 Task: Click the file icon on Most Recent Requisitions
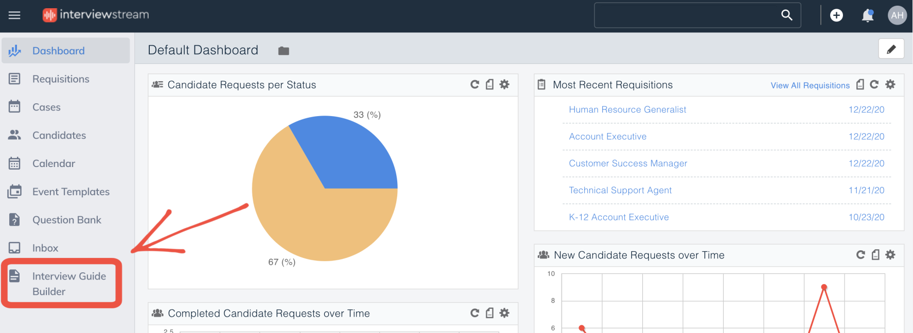(860, 84)
